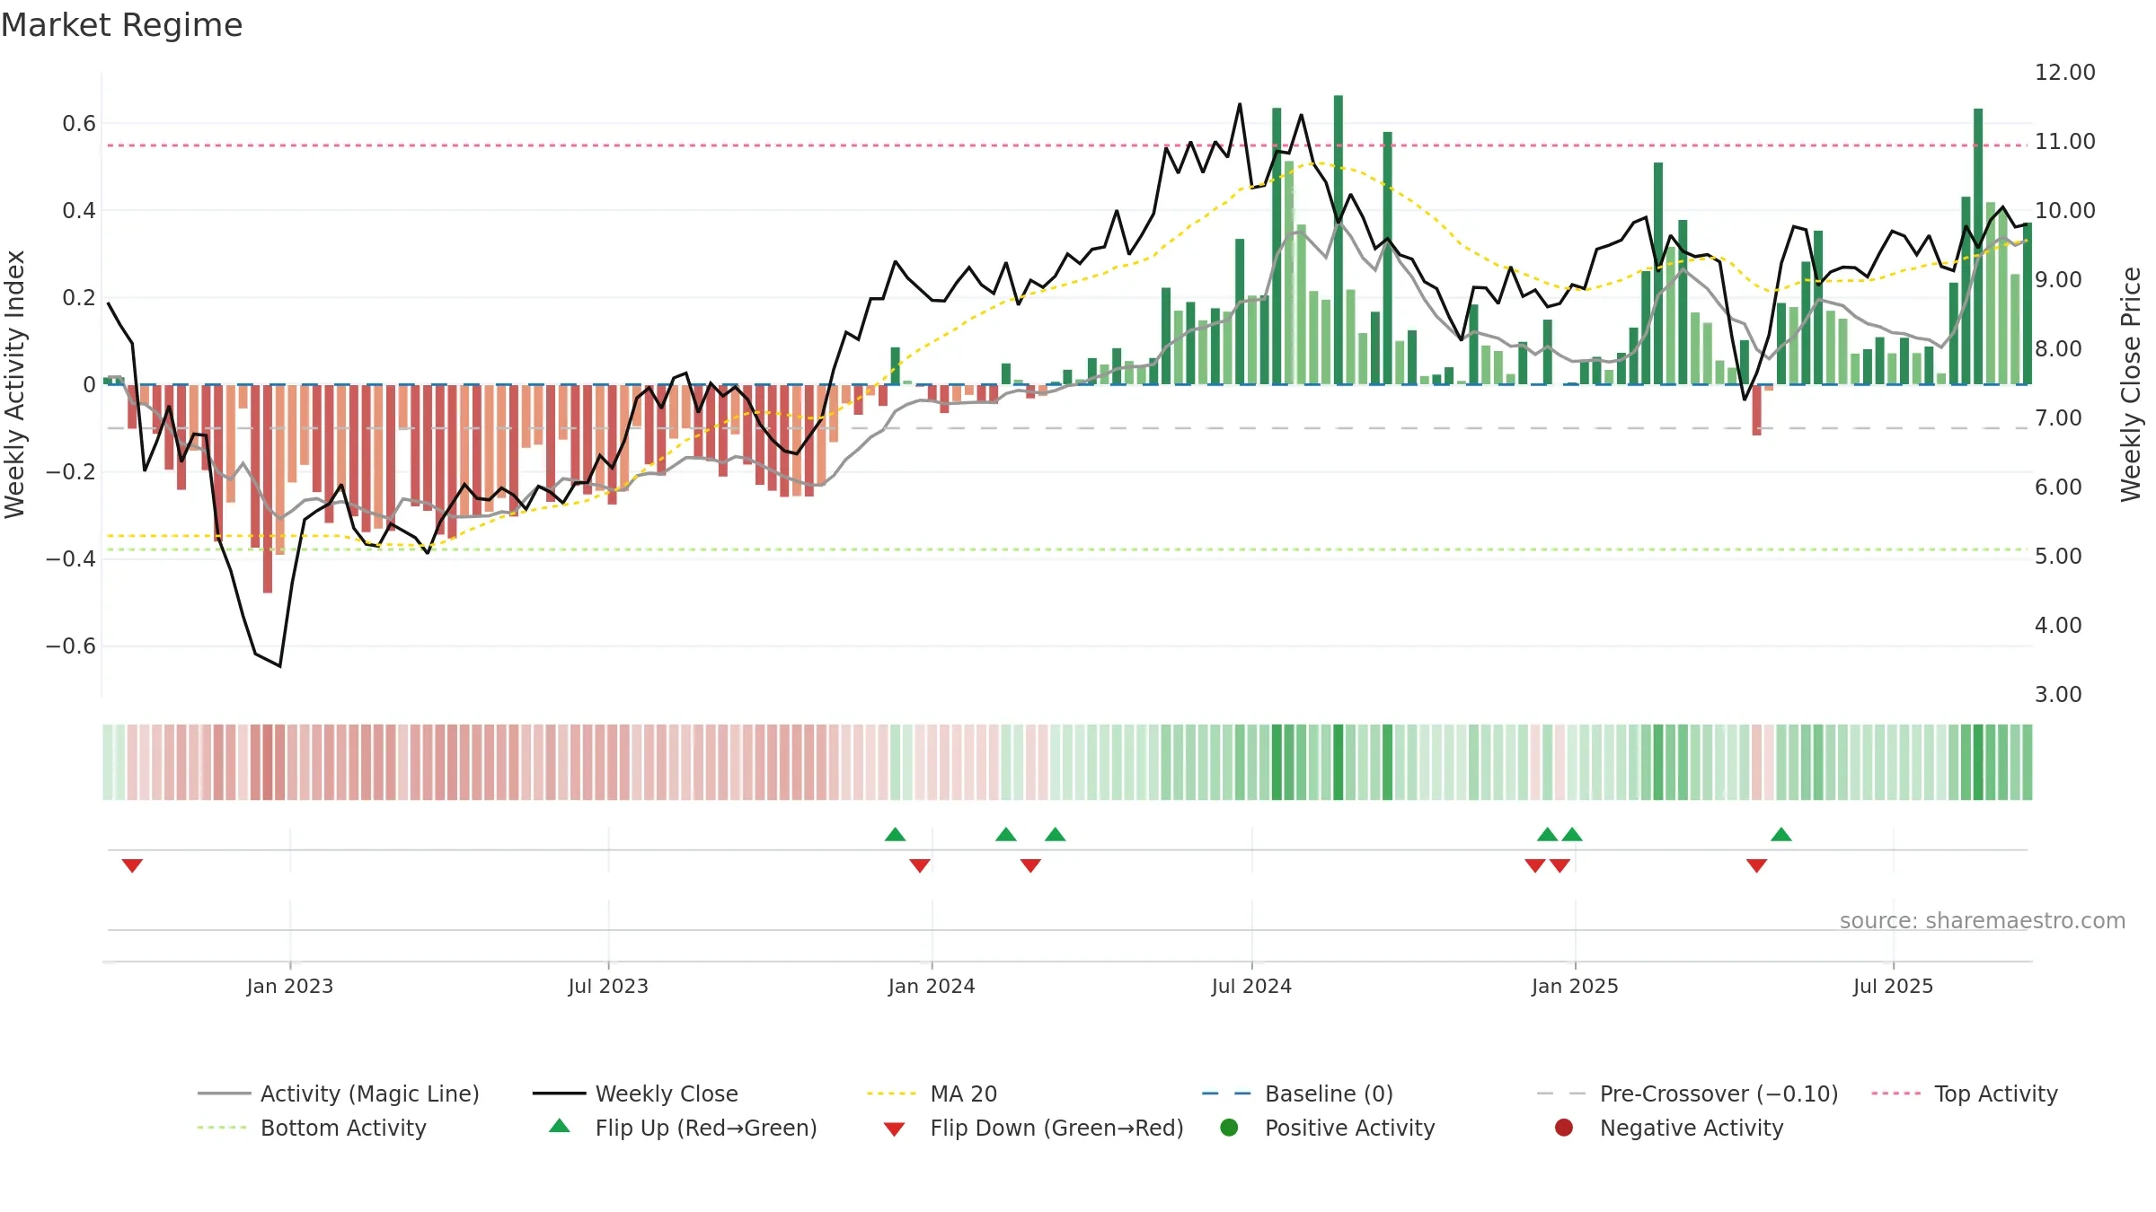Toggle the Activity (Magic Line) legend entry

pos(339,1093)
